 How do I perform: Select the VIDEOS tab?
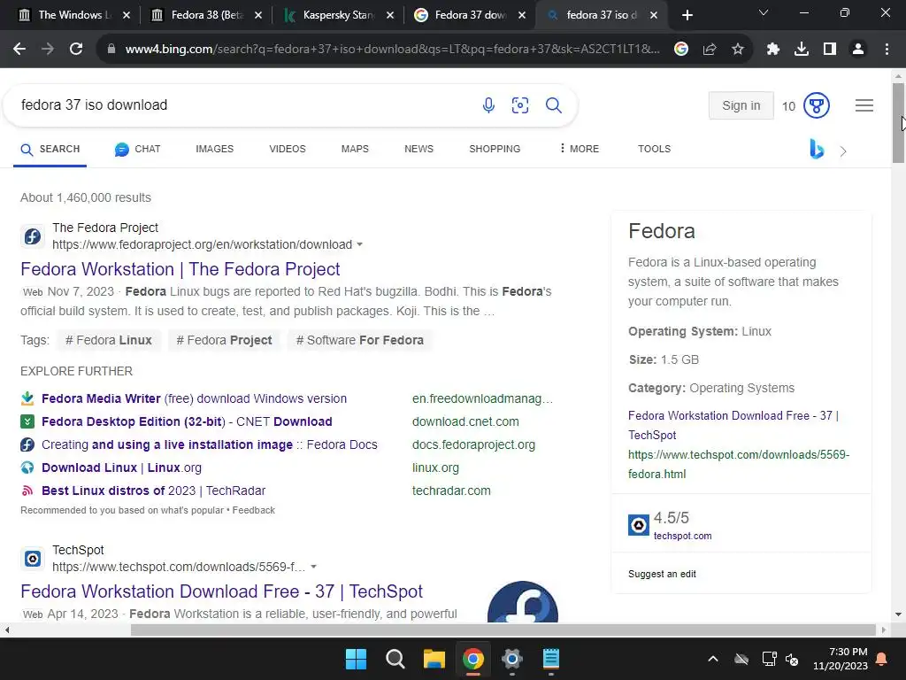(x=288, y=149)
